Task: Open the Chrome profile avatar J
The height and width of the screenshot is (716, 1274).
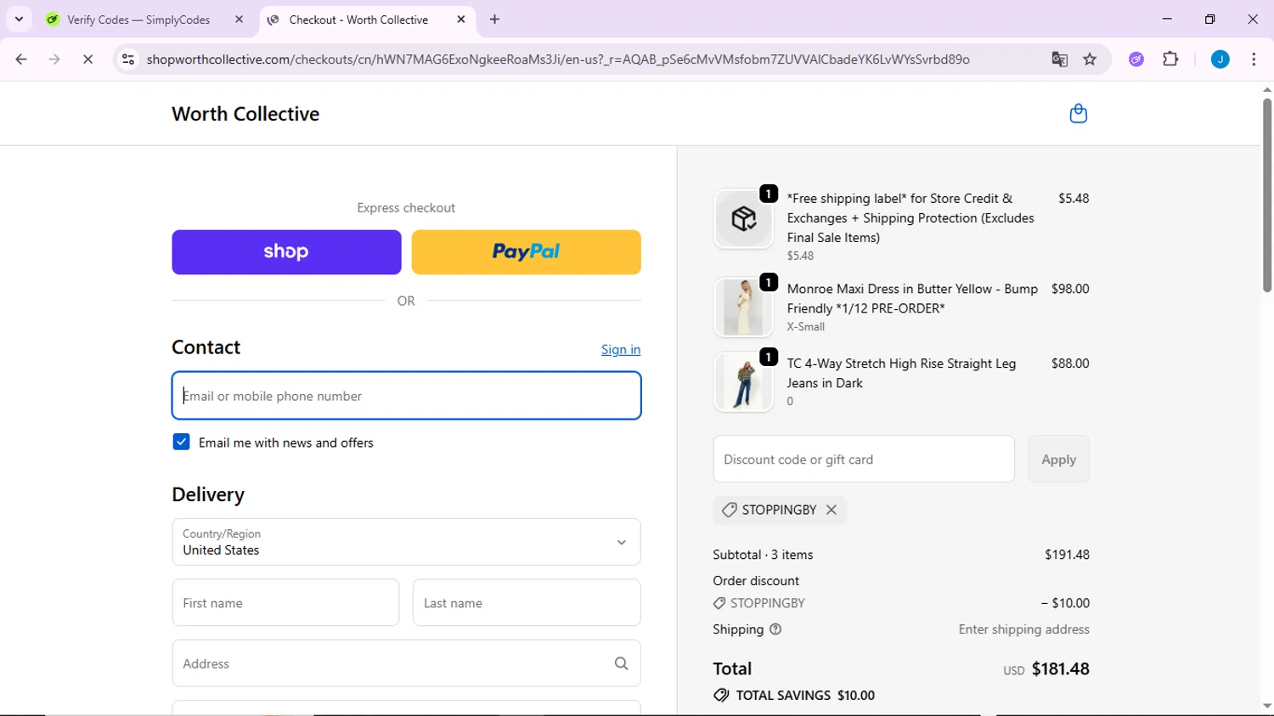Action: [1220, 59]
